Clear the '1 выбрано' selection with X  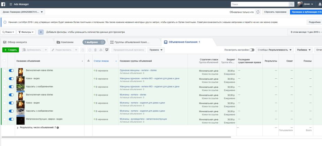coord(102,42)
